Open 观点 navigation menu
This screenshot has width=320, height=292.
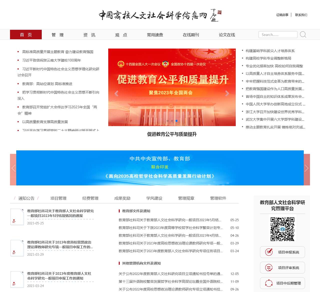tap(121, 35)
